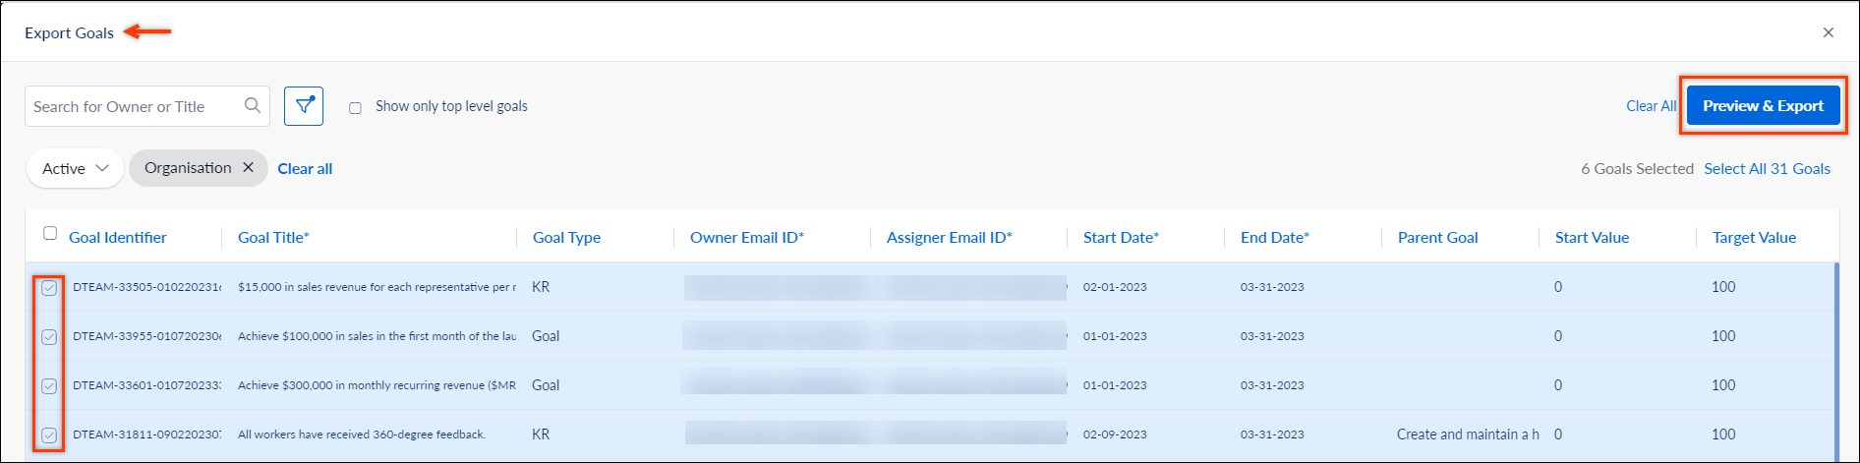Image resolution: width=1860 pixels, height=463 pixels.
Task: Click "6 Goals Selected" text
Action: pos(1637,169)
